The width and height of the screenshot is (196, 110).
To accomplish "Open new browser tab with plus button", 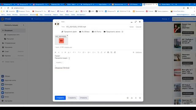I will coord(176,4).
